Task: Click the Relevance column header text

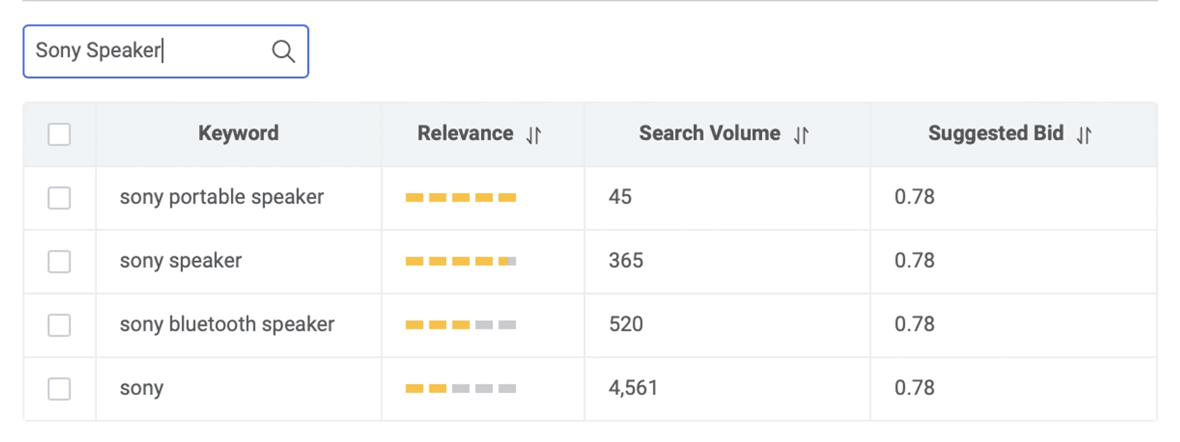Action: tap(465, 133)
